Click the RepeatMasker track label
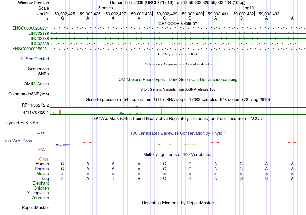This screenshot has width=306, height=215. coord(35,207)
